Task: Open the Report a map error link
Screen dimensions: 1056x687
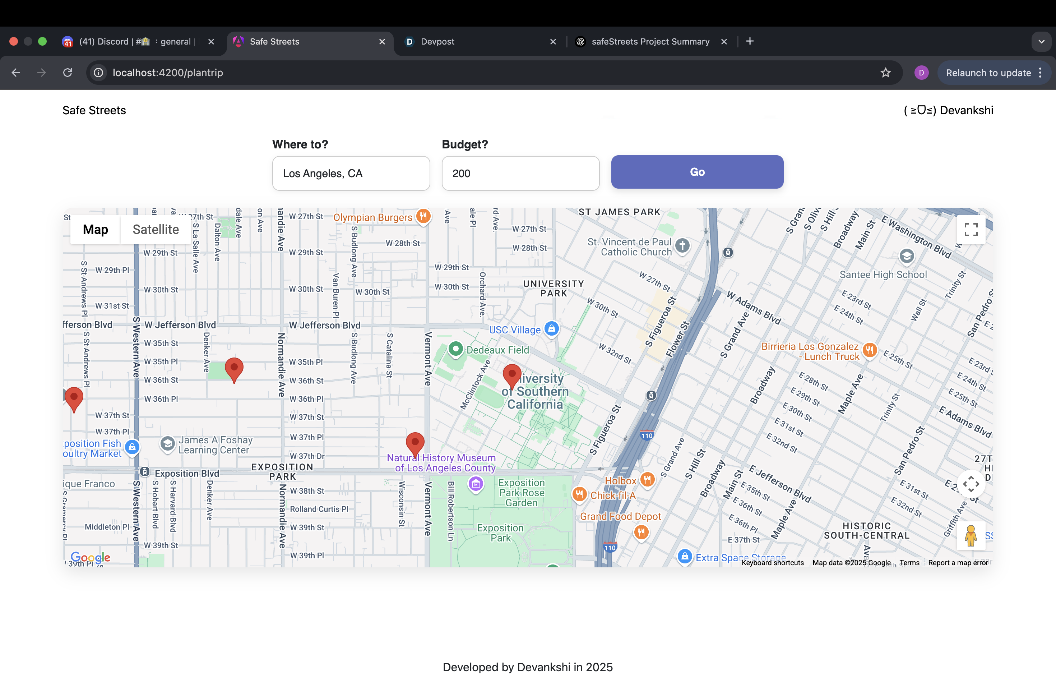Action: [958, 563]
